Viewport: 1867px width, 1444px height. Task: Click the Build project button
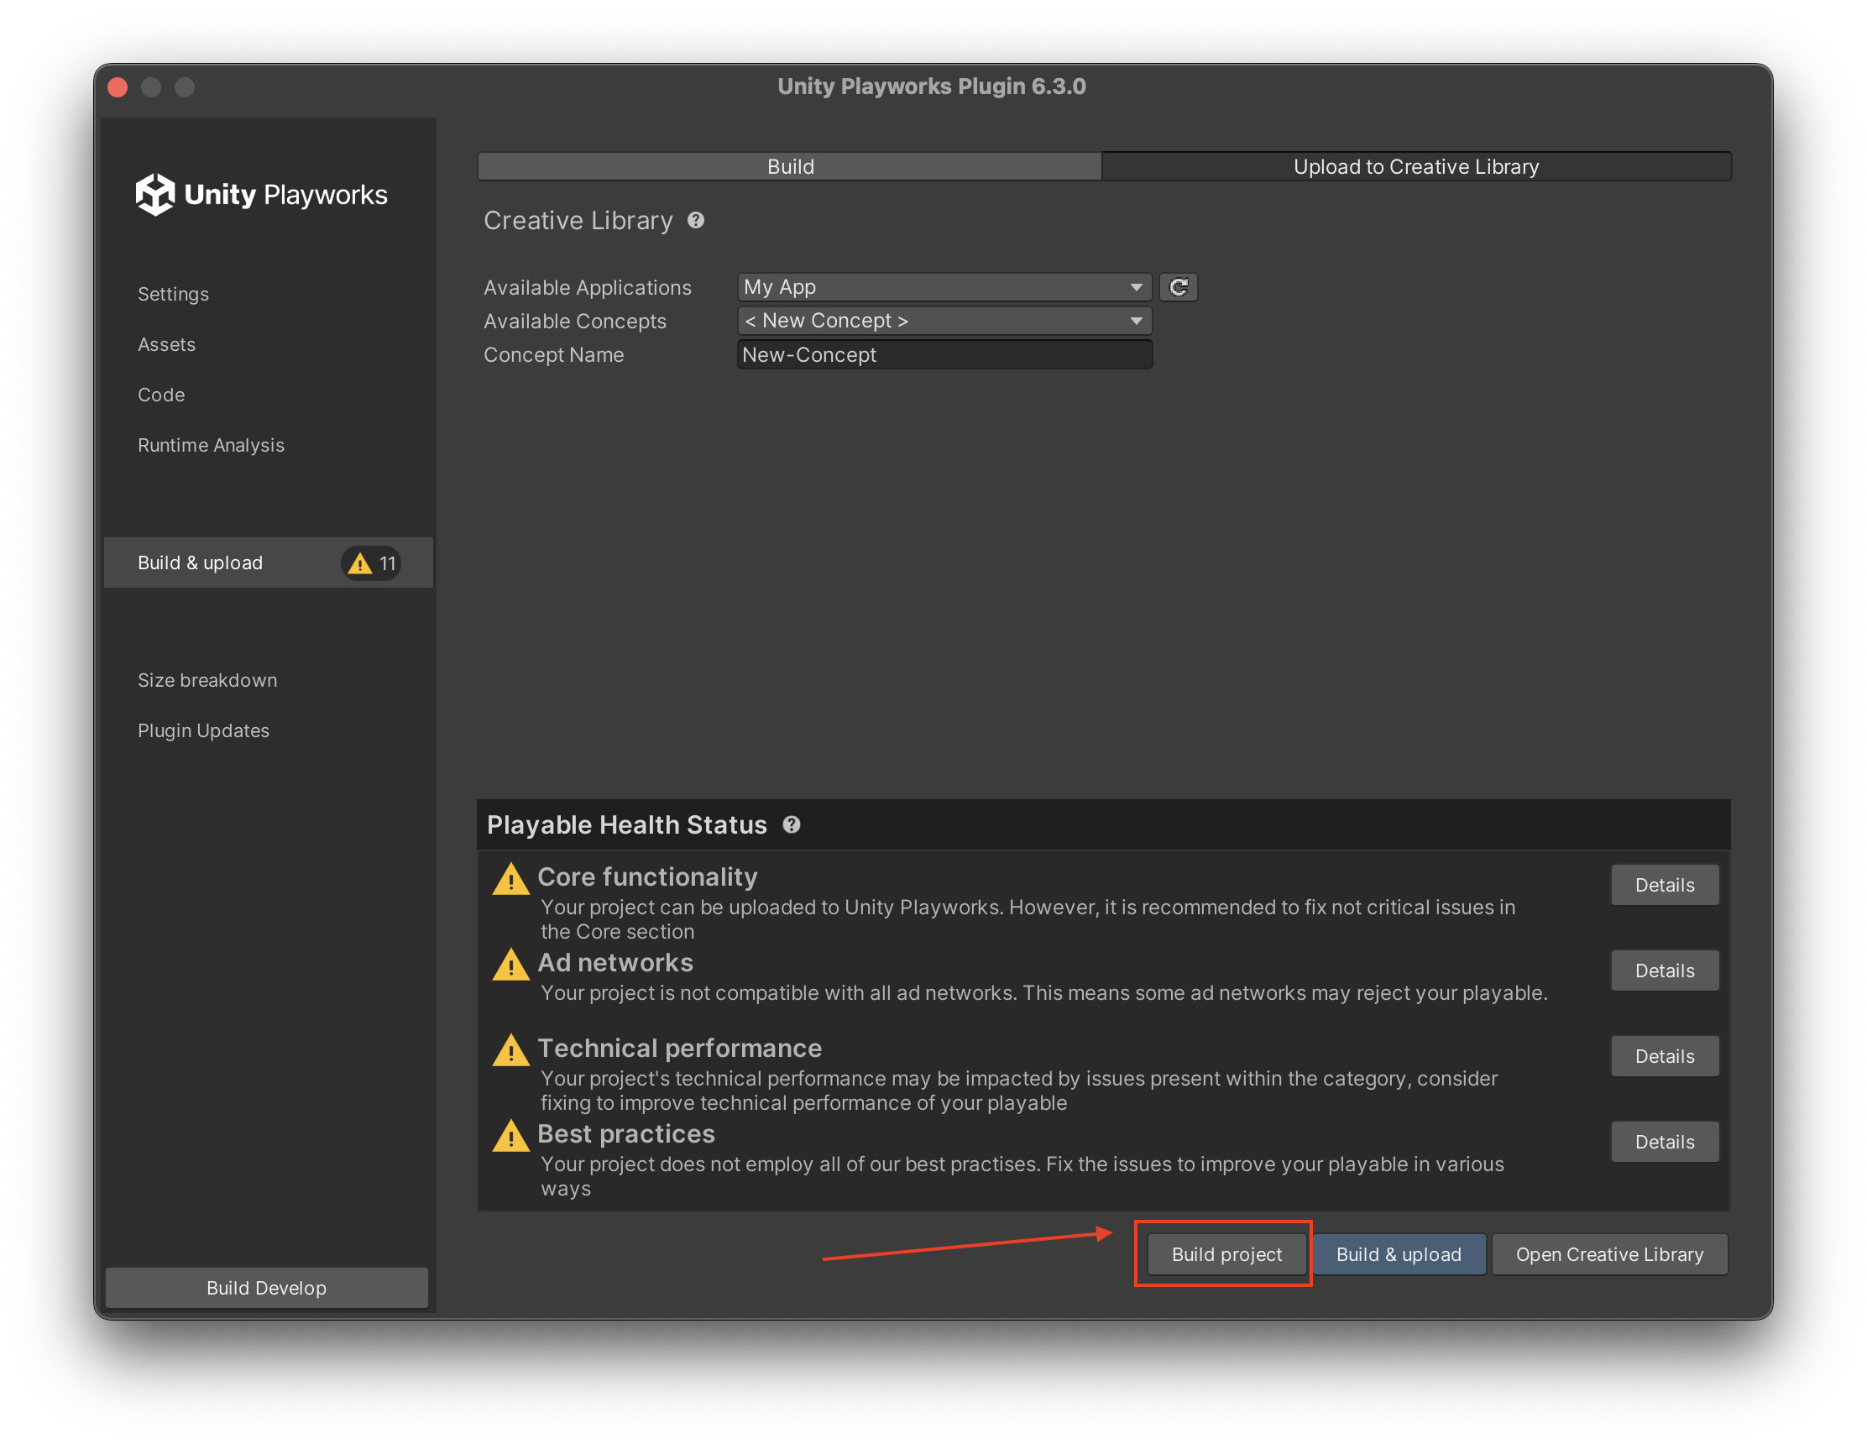click(x=1226, y=1254)
